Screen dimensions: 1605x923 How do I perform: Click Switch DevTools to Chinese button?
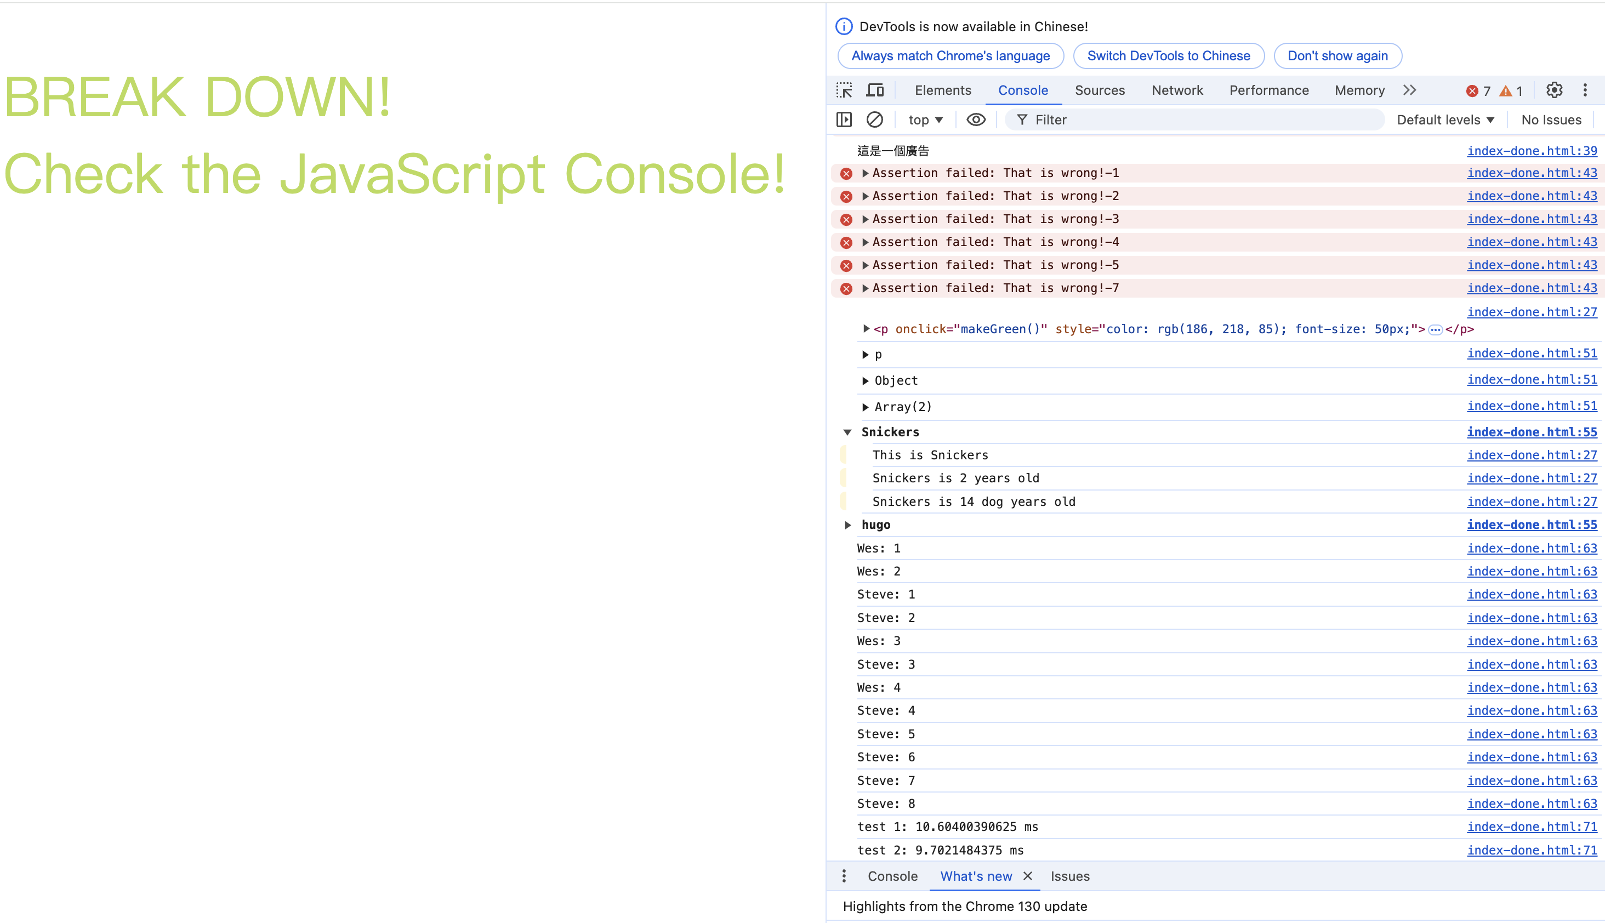click(x=1168, y=56)
